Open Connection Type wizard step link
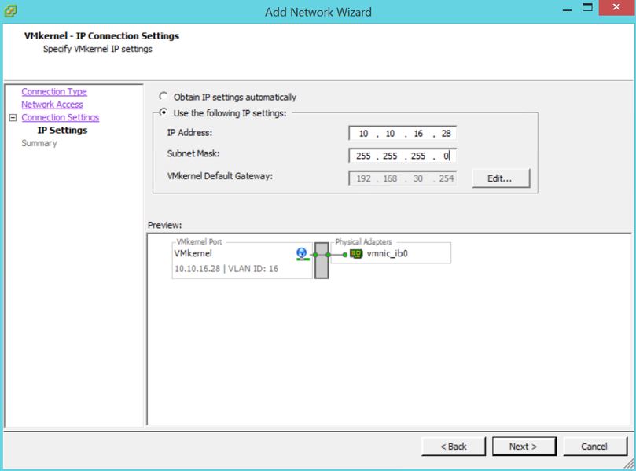636x471 pixels. [x=54, y=92]
